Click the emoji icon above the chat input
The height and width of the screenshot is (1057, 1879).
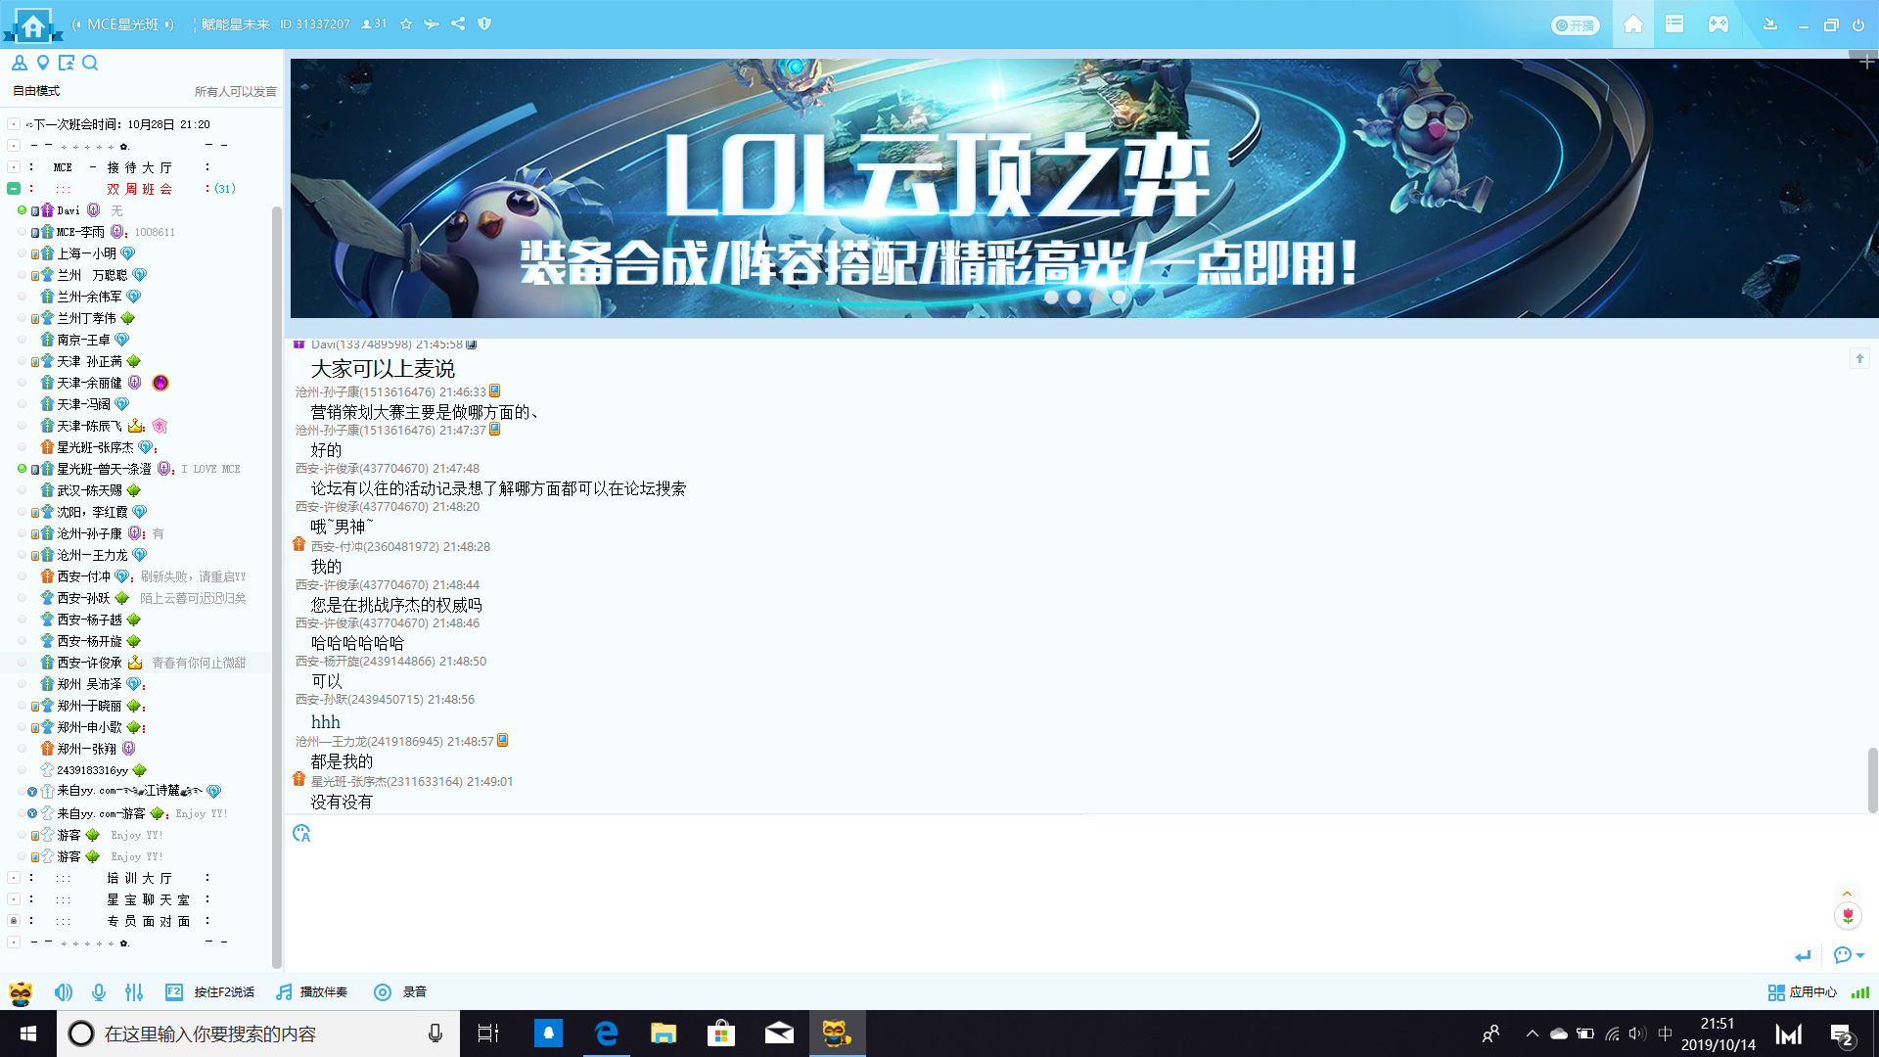301,833
